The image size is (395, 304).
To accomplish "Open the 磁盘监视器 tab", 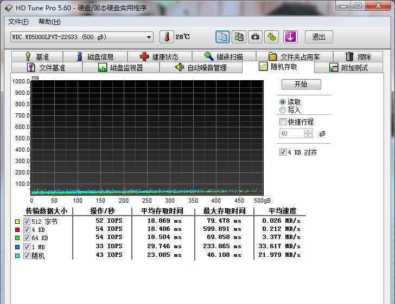I will point(121,67).
